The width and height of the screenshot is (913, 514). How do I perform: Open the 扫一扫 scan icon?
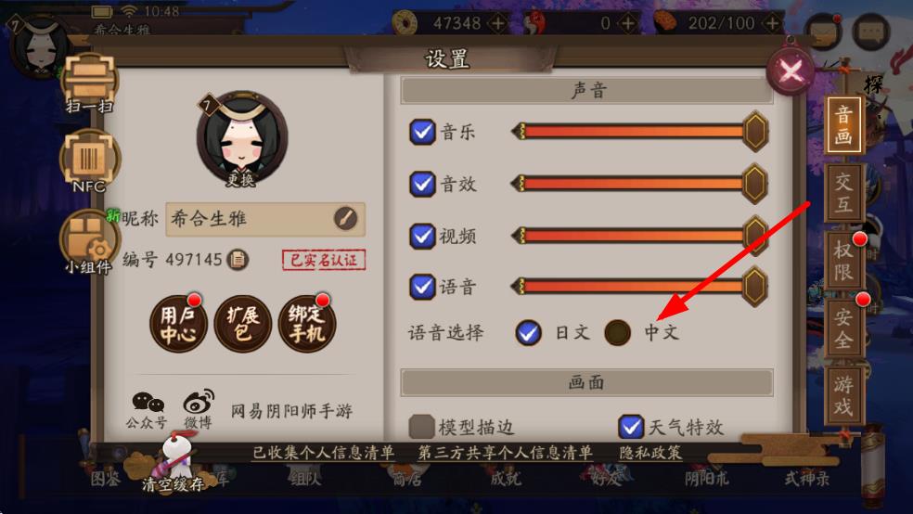tap(90, 84)
